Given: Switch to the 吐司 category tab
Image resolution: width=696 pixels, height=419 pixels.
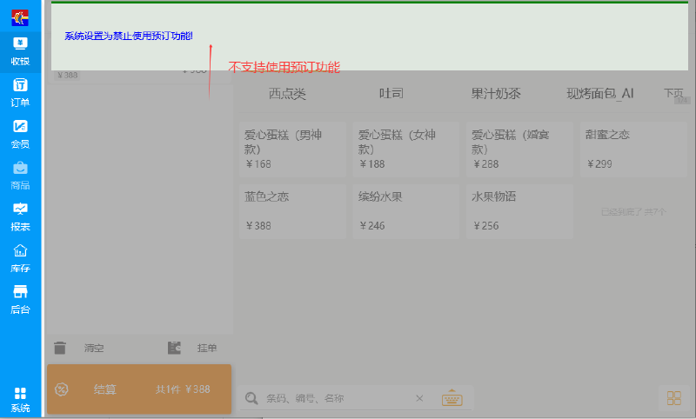Looking at the screenshot, I should click(391, 94).
